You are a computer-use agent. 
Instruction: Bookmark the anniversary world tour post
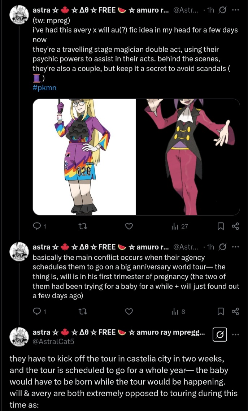pos(221,311)
